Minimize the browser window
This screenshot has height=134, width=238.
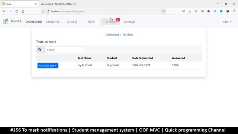[218, 4]
